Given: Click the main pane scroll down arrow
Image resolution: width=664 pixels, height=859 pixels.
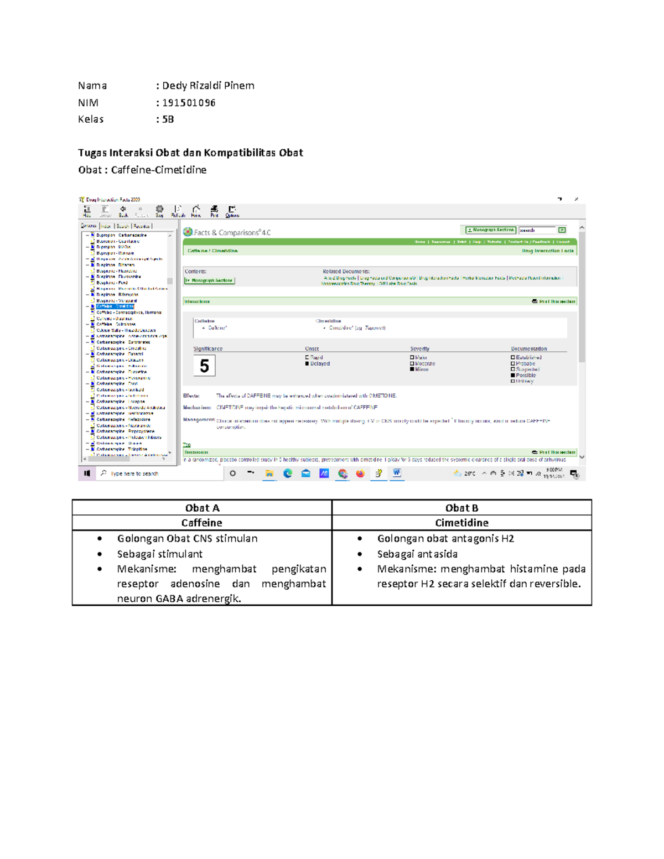Looking at the screenshot, I should tap(582, 457).
